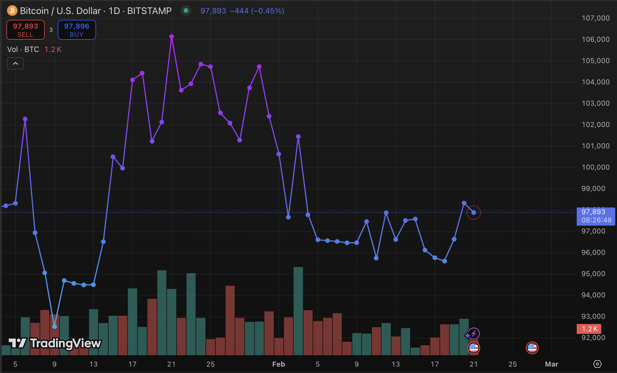Click the spread value 3 between Sell and Buy
Viewport: 617px width, 373px height.
tap(51, 30)
